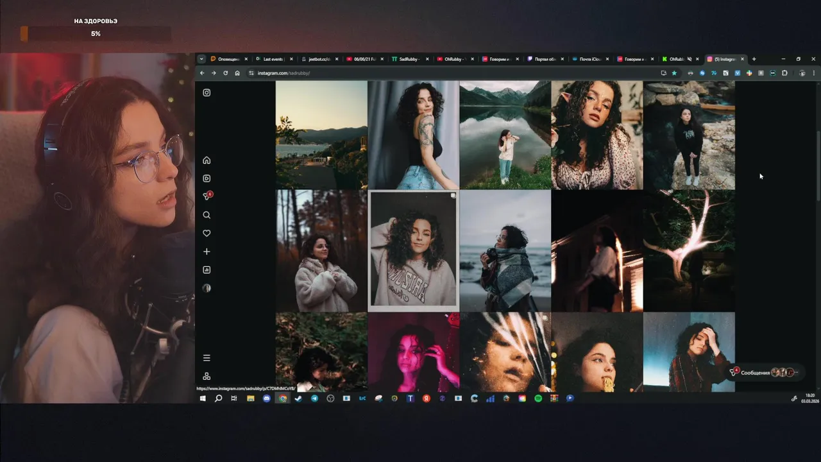This screenshot has height=462, width=821.
Task: Open Spotify from the taskbar
Action: tap(538, 398)
